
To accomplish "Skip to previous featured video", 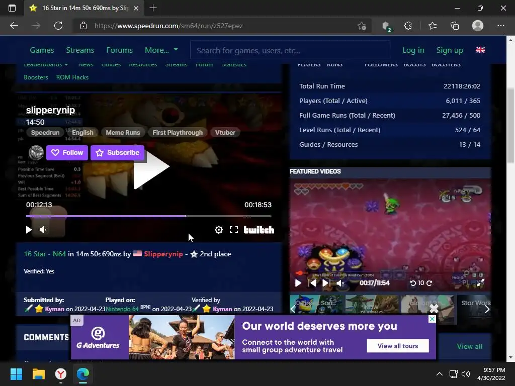I will click(x=312, y=283).
